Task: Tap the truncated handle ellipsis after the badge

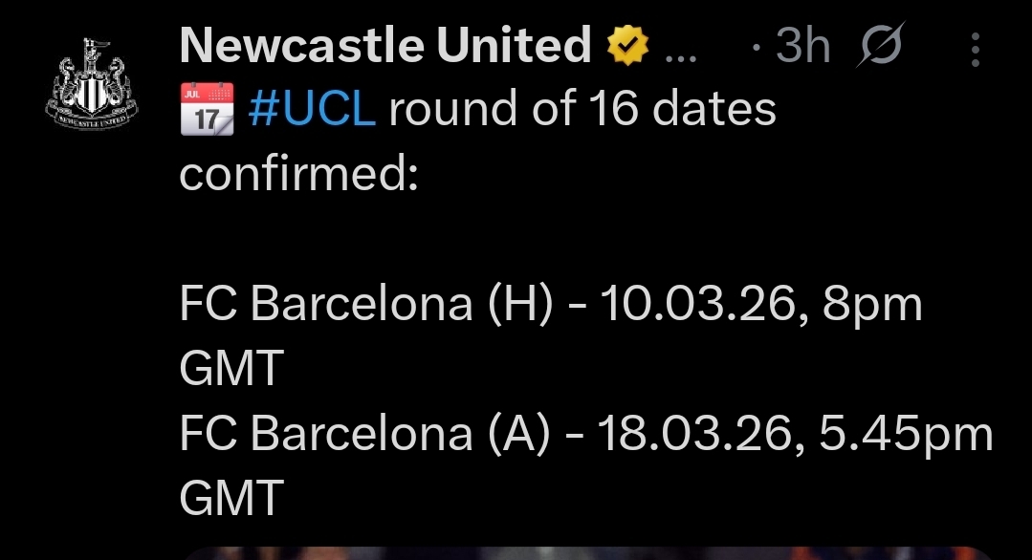Action: pos(680,50)
